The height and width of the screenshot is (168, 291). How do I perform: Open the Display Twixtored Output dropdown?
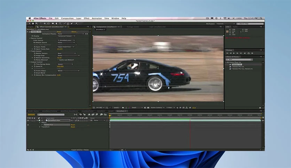point(66,36)
